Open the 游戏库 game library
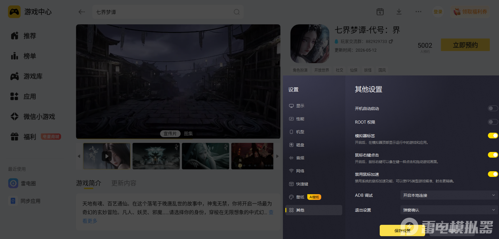Screen dimensions: 499x239 [x=27, y=76]
